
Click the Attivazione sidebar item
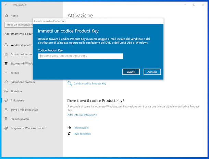click(17, 100)
